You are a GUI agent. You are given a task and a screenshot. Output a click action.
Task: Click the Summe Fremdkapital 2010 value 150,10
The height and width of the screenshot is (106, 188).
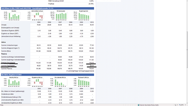91,63
